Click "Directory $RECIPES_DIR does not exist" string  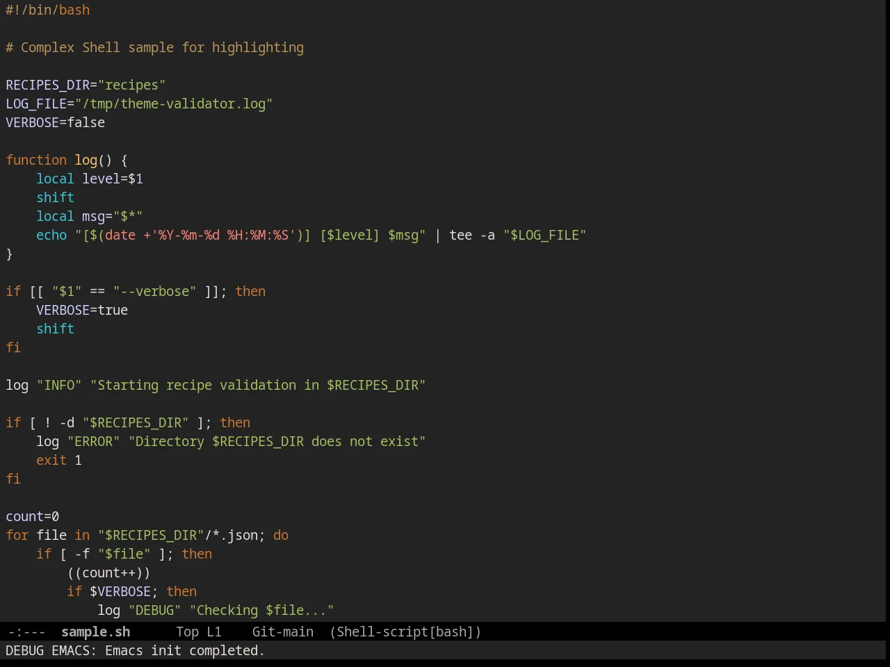pos(277,441)
